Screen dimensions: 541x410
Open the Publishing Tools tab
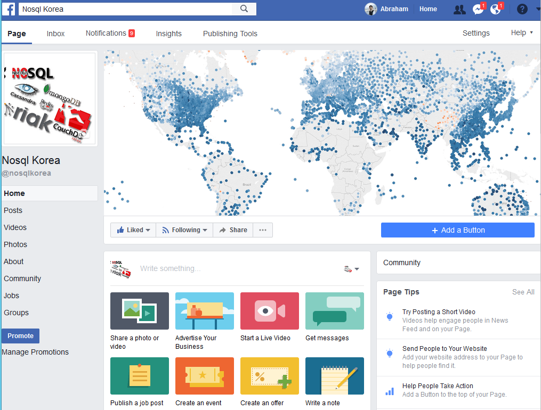coord(230,34)
